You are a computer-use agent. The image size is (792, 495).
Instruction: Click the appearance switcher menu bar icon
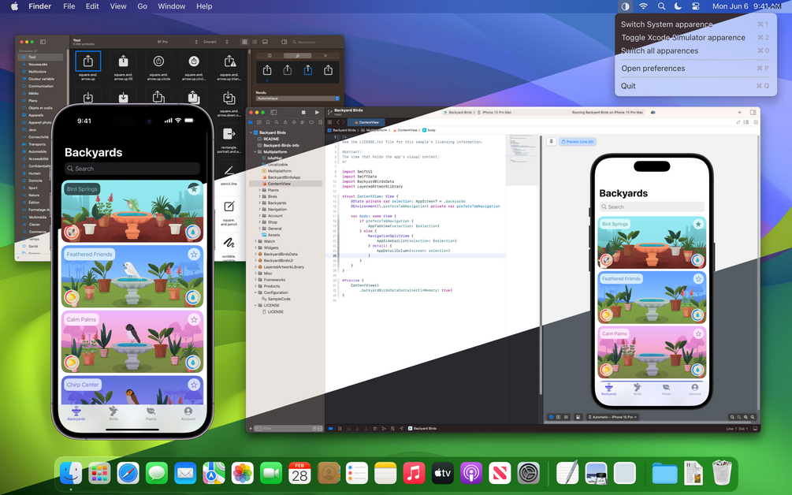coord(625,6)
